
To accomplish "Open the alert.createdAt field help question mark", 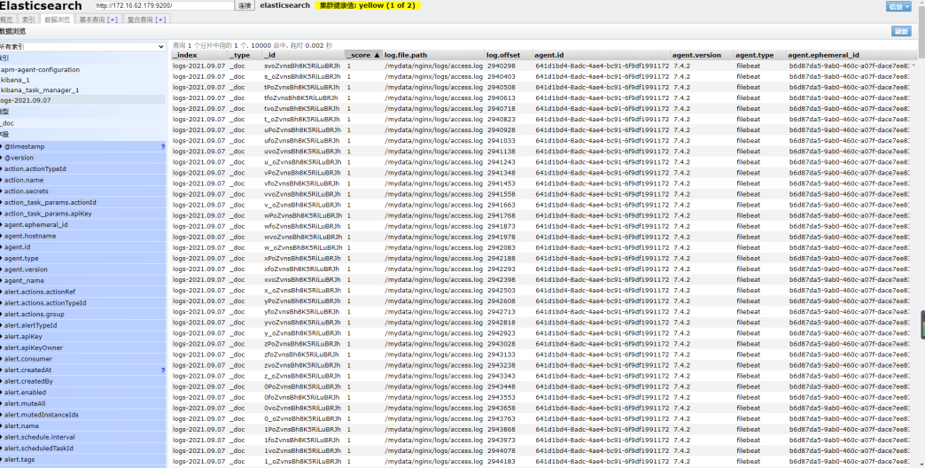I will [163, 370].
